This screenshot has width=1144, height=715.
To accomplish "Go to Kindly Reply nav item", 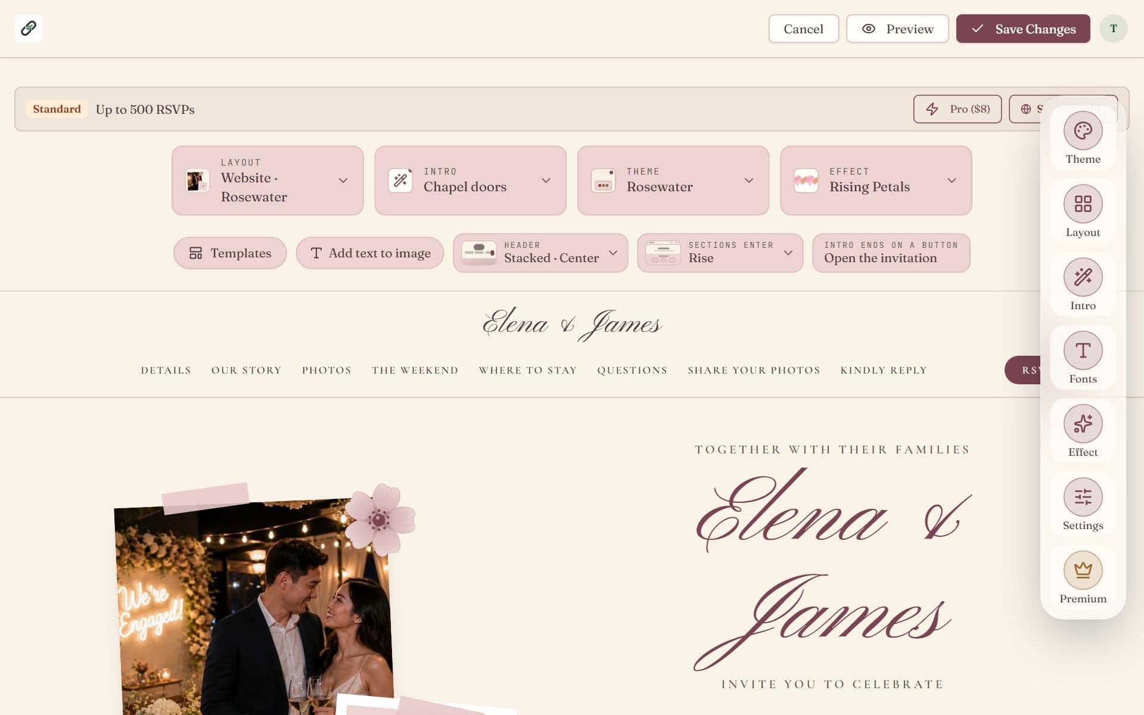I will point(884,370).
